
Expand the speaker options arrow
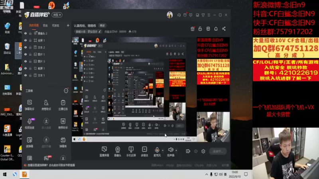tap(176, 150)
